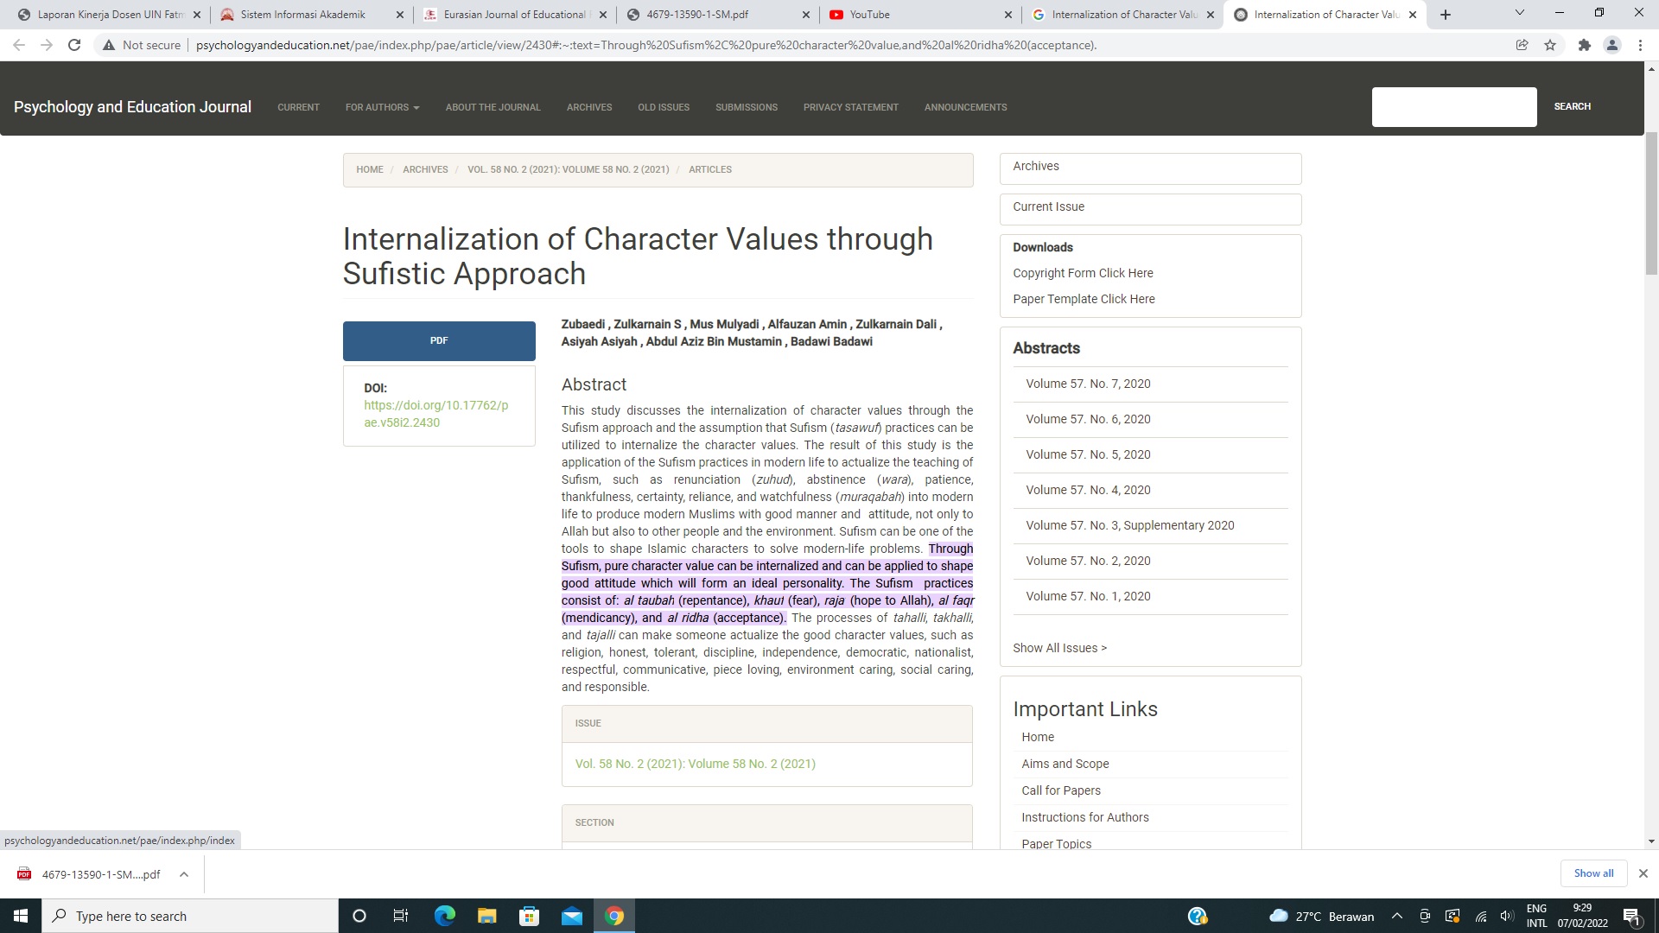Viewport: 1659px width, 933px height.
Task: Expand the For Authors dropdown menu
Action: click(x=382, y=107)
